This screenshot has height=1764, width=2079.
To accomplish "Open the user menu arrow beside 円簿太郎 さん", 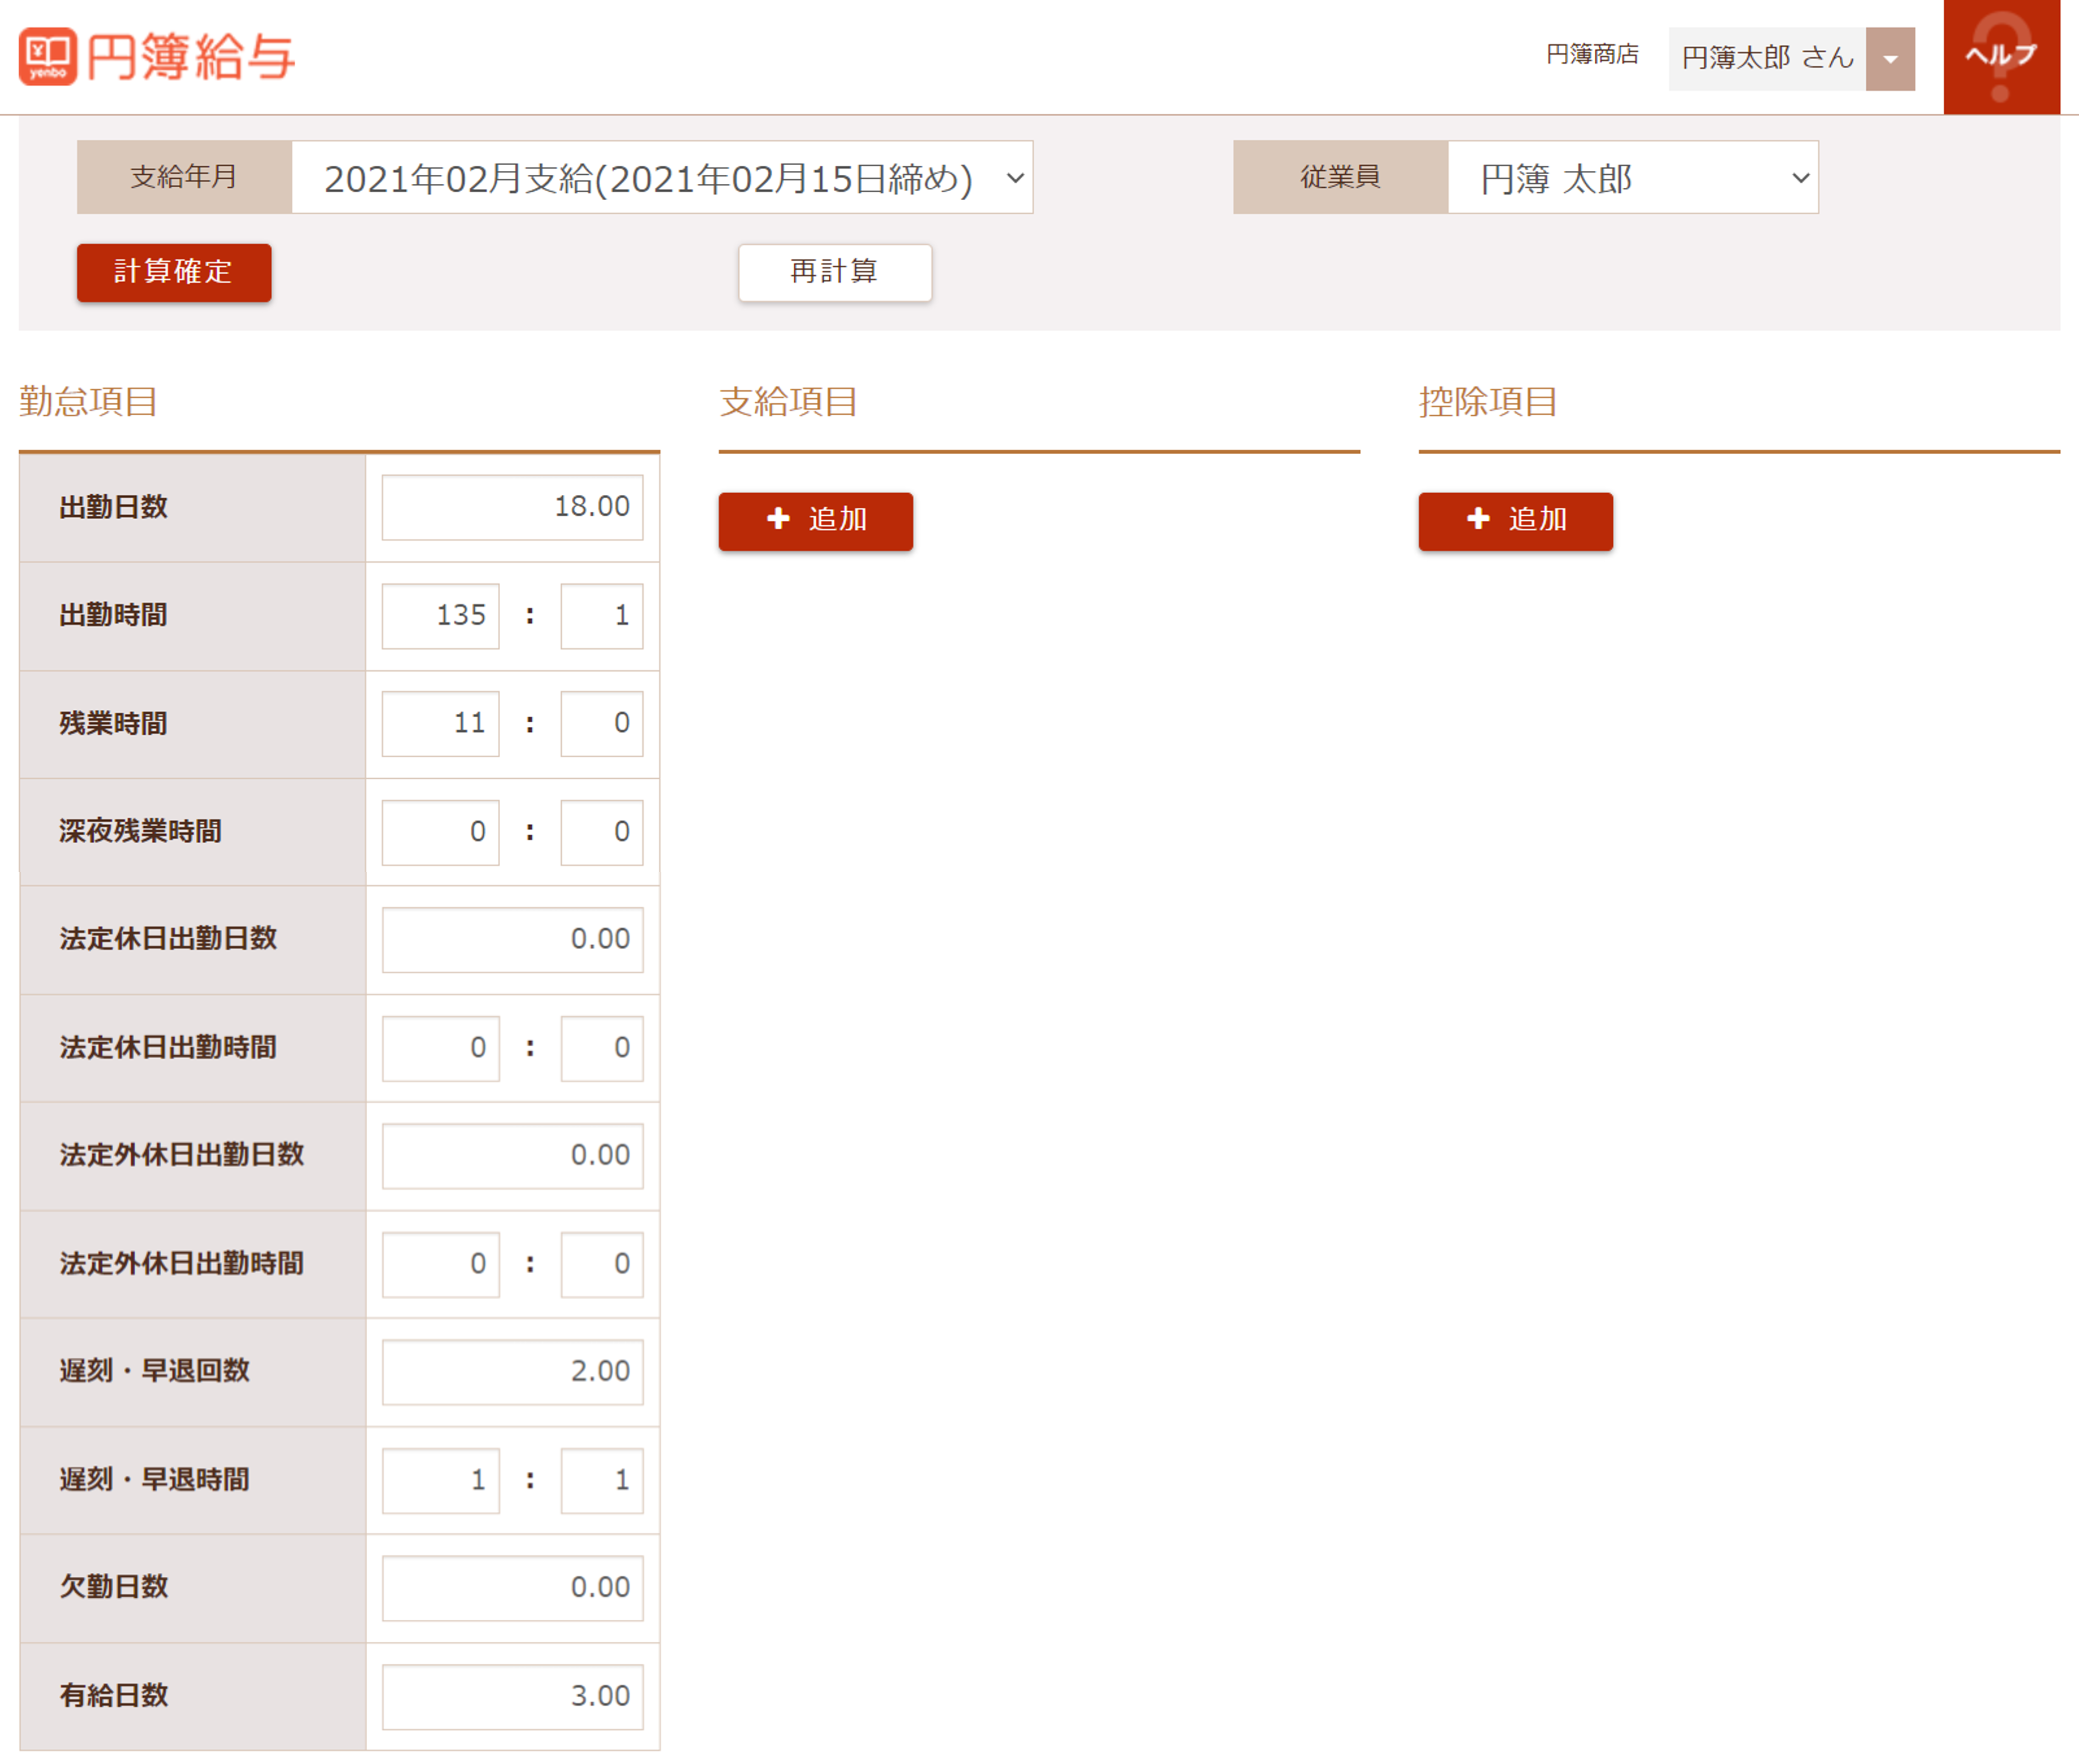I will pyautogui.click(x=1890, y=59).
